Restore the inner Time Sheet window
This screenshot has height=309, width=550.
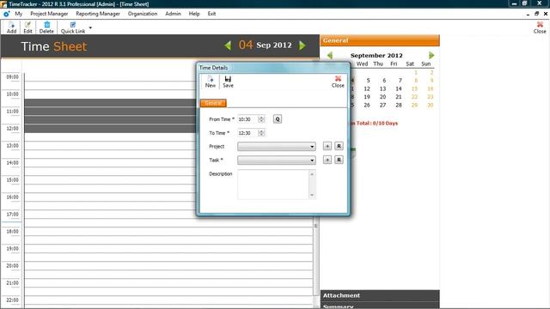point(536,14)
